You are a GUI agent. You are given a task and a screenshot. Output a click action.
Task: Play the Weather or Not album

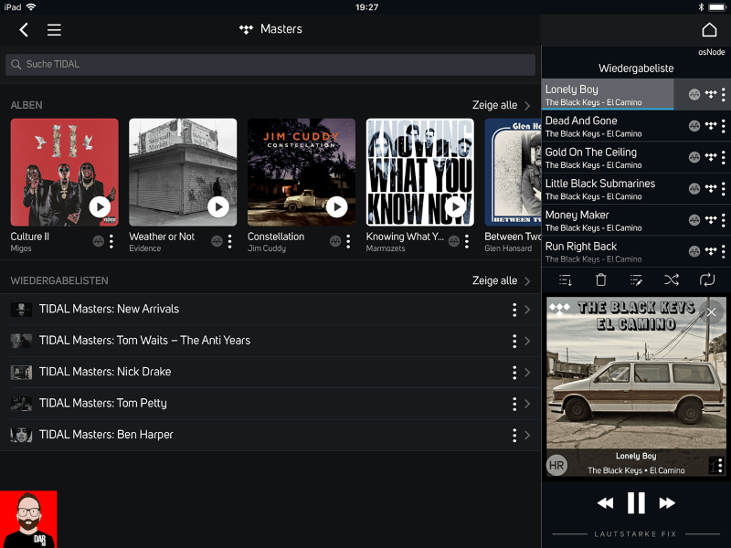click(x=218, y=206)
